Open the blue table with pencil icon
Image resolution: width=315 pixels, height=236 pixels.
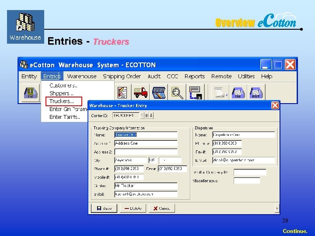(159, 93)
